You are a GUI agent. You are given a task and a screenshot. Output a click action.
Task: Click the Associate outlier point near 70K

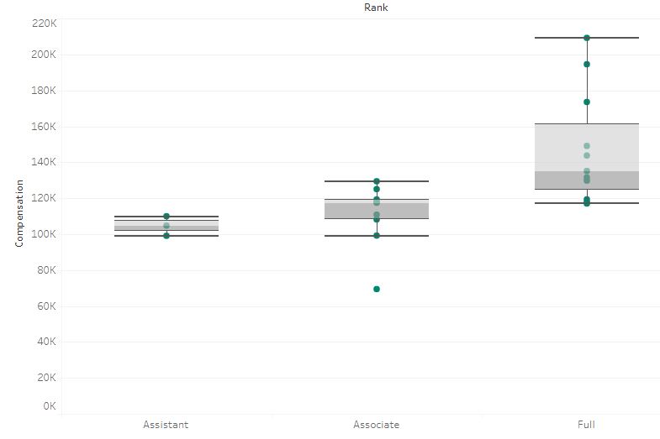(377, 289)
